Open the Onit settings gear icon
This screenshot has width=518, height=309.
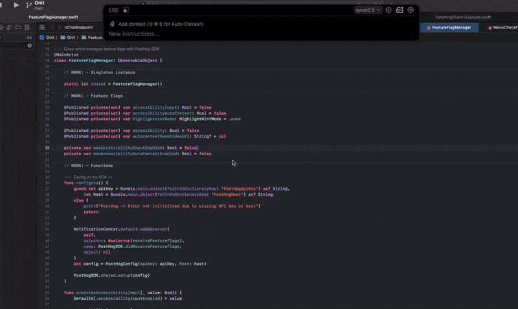(411, 10)
